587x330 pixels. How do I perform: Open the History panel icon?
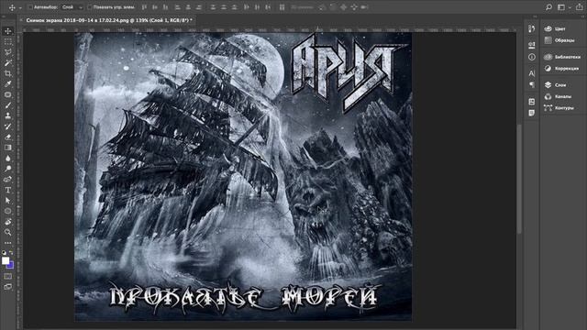pyautogui.click(x=532, y=28)
